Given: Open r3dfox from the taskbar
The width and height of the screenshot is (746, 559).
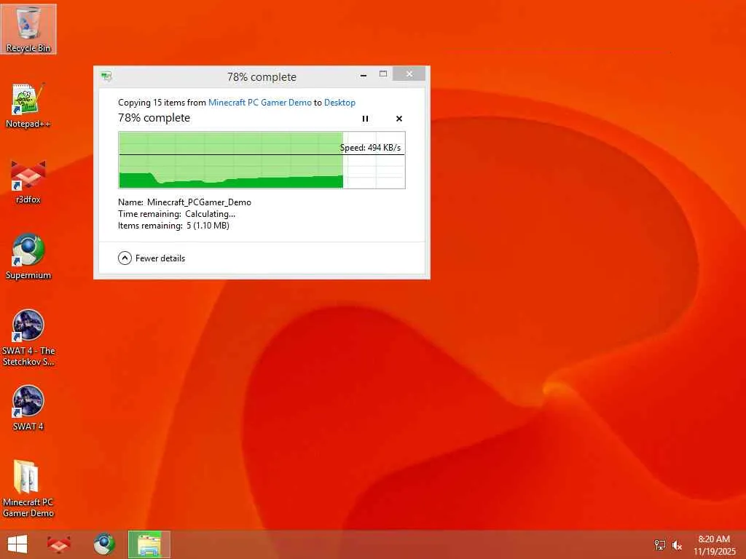Looking at the screenshot, I should coord(59,544).
